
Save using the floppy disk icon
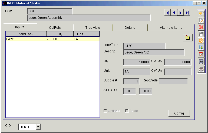(201, 34)
